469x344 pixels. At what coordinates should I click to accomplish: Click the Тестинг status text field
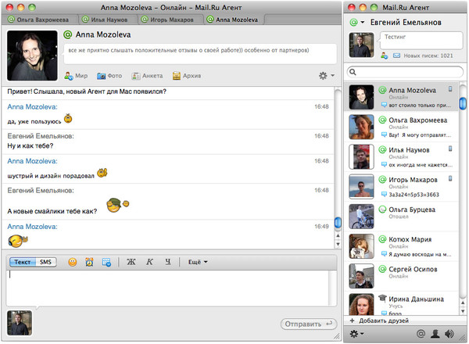422,41
